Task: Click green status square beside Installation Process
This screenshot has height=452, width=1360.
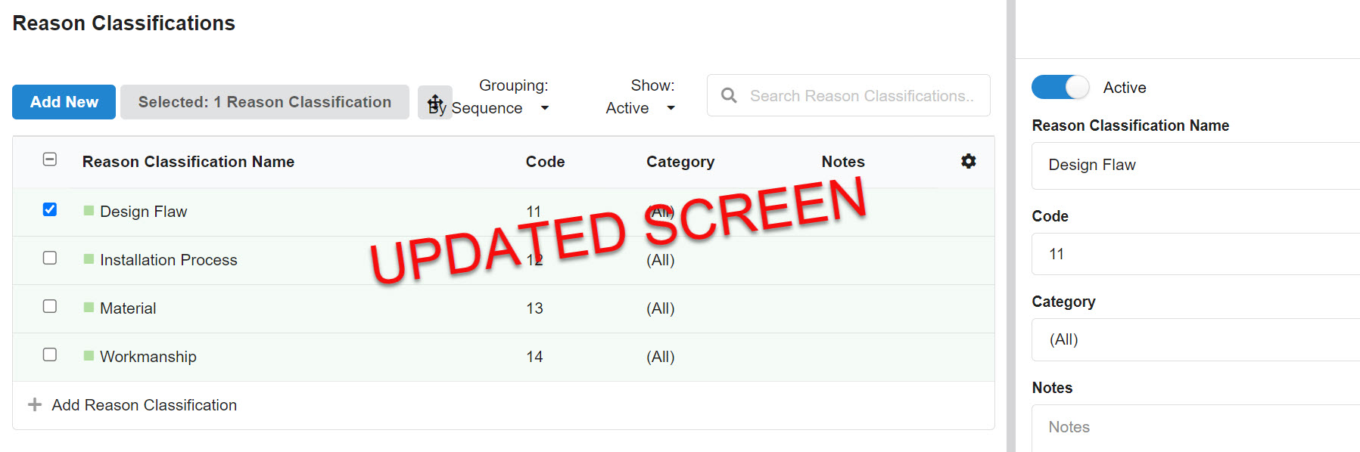Action: click(x=89, y=259)
